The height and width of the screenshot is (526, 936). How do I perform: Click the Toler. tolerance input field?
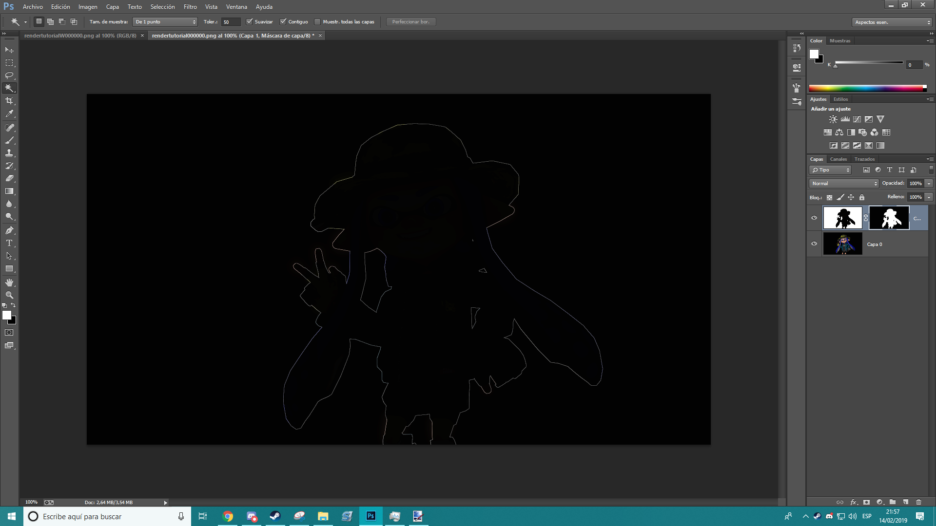231,22
